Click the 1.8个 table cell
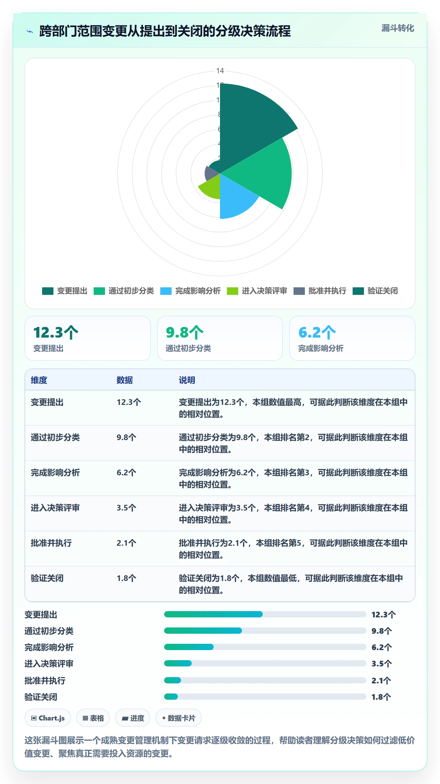 click(x=126, y=578)
